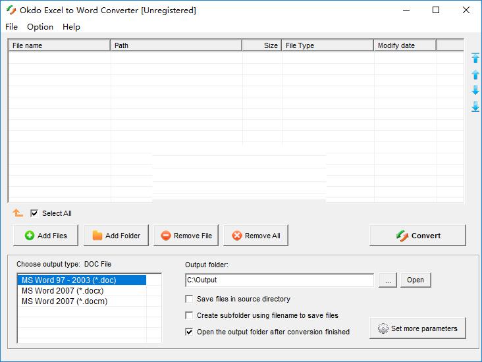Sort list by File Type column

(x=328, y=45)
